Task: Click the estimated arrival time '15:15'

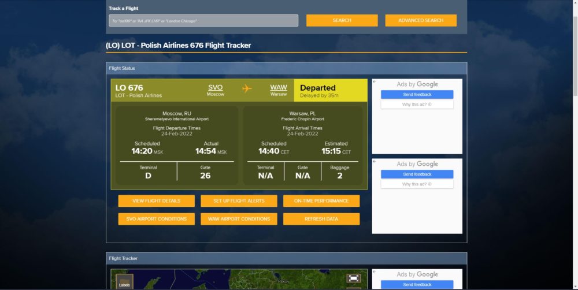Action: click(331, 151)
